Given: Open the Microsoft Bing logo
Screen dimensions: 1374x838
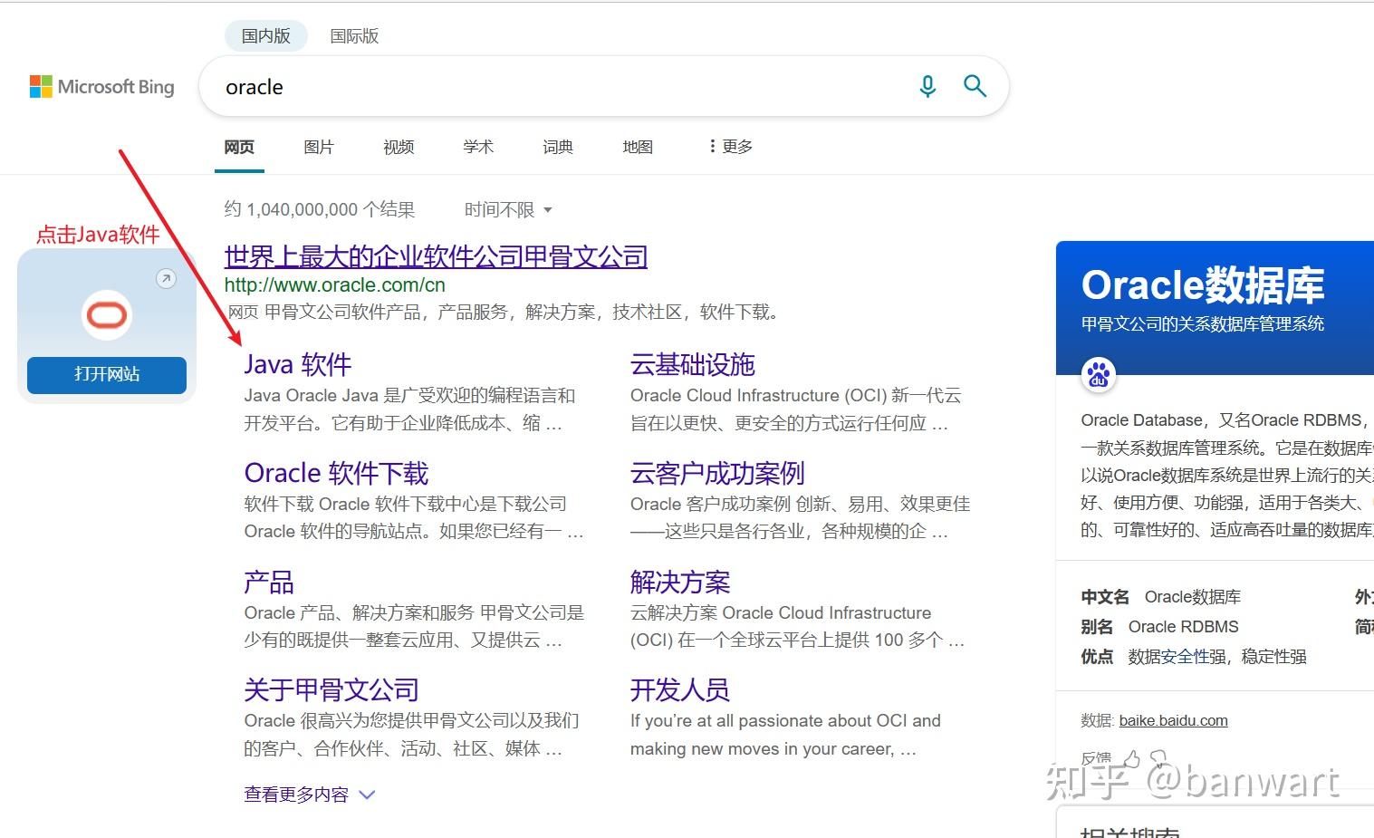Looking at the screenshot, I should coord(102,87).
